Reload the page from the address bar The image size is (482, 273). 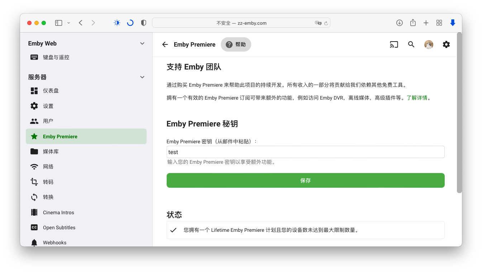(x=326, y=23)
